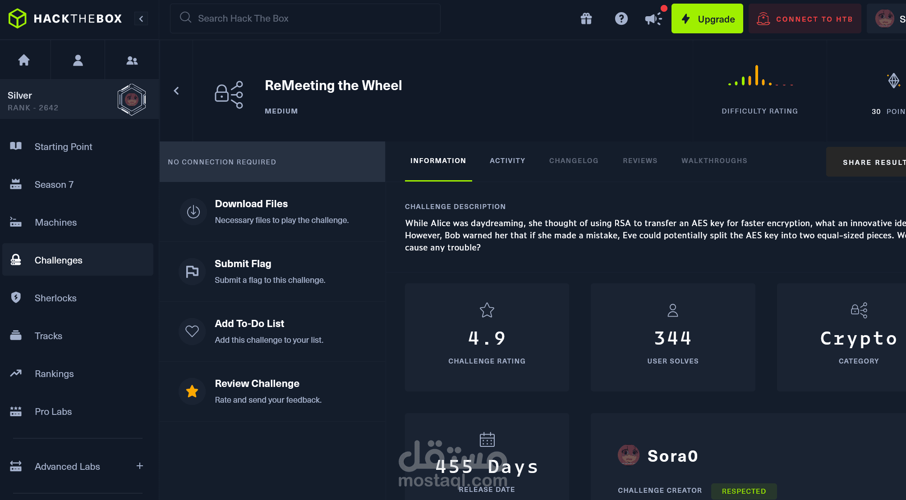The height and width of the screenshot is (500, 906).
Task: Click the Silver rank badge avatar
Action: tap(132, 100)
